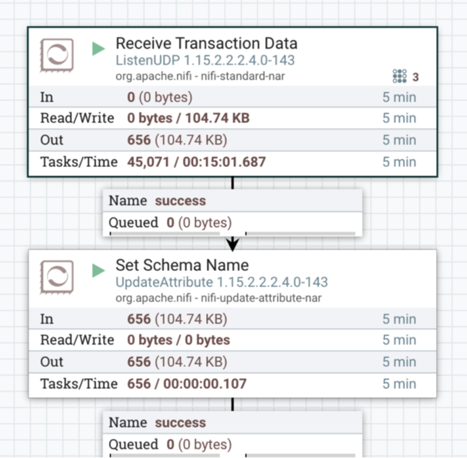
Task: Click the Queued '0 (0 bytes)' of second connection
Action: tap(199, 445)
